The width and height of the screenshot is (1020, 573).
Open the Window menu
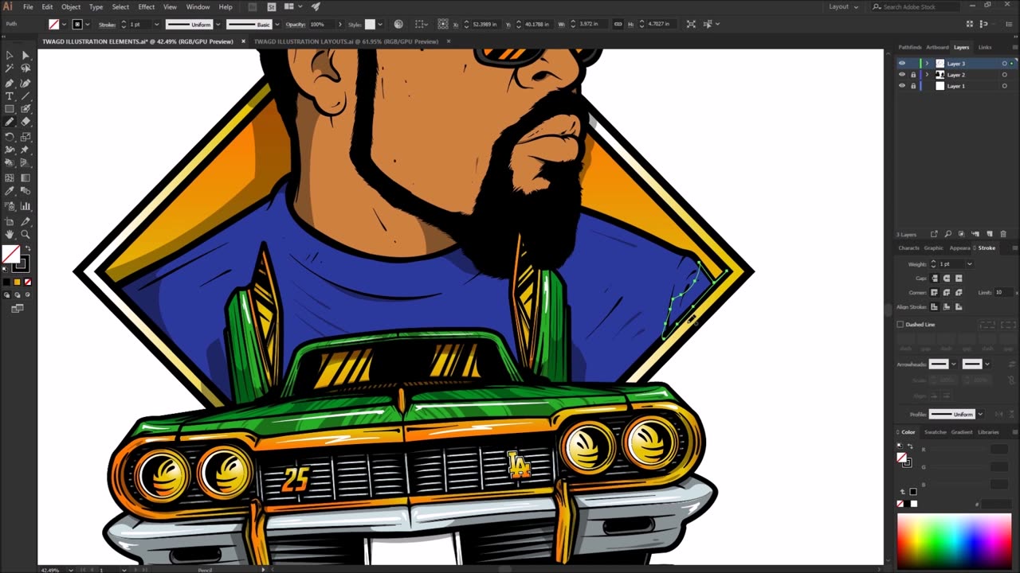198,6
